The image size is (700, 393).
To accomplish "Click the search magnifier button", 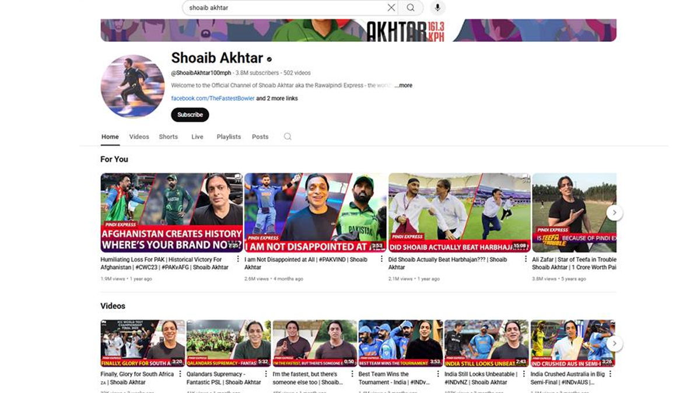I will click(411, 8).
